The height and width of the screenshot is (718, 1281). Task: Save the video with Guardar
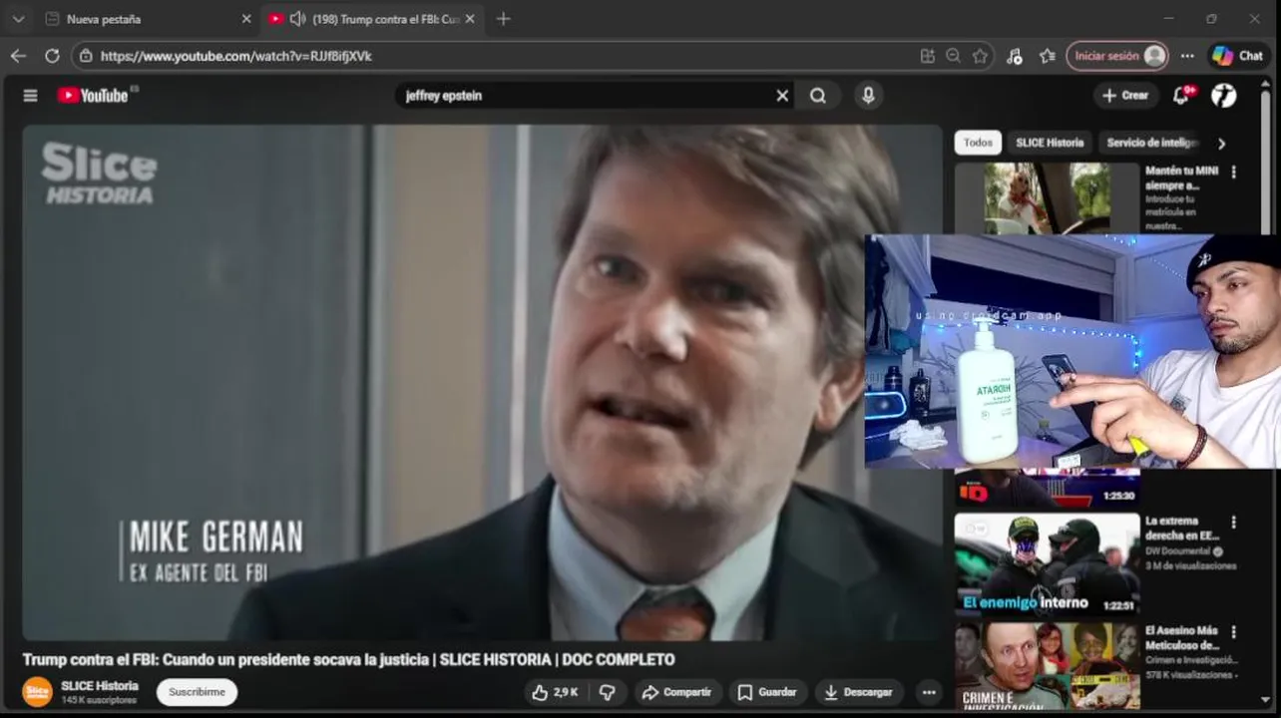767,692
